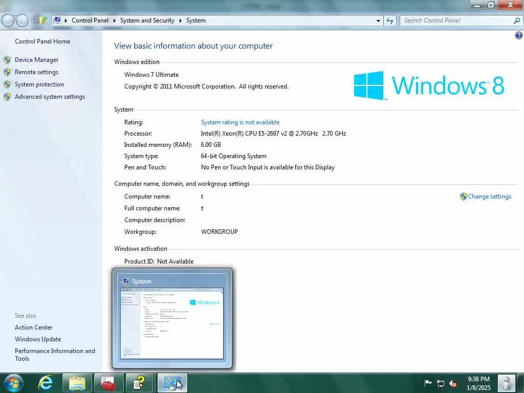Launch Internet Explorer from taskbar
Screen dimensions: 524x393
pos(46,383)
